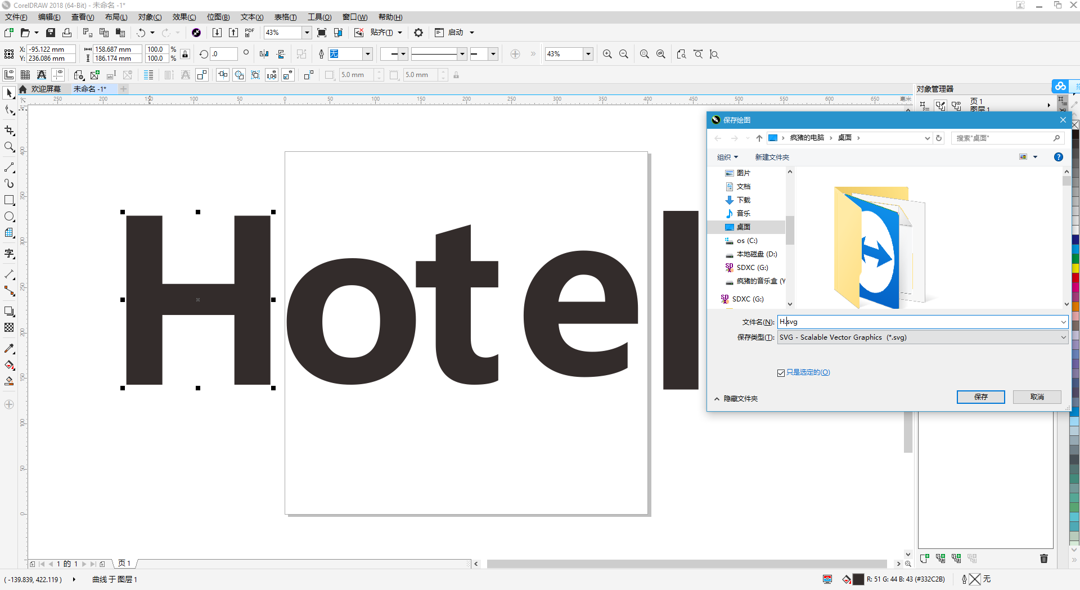Toggle the 只是选定的 checkbox
Viewport: 1080px width, 590px height.
(781, 373)
